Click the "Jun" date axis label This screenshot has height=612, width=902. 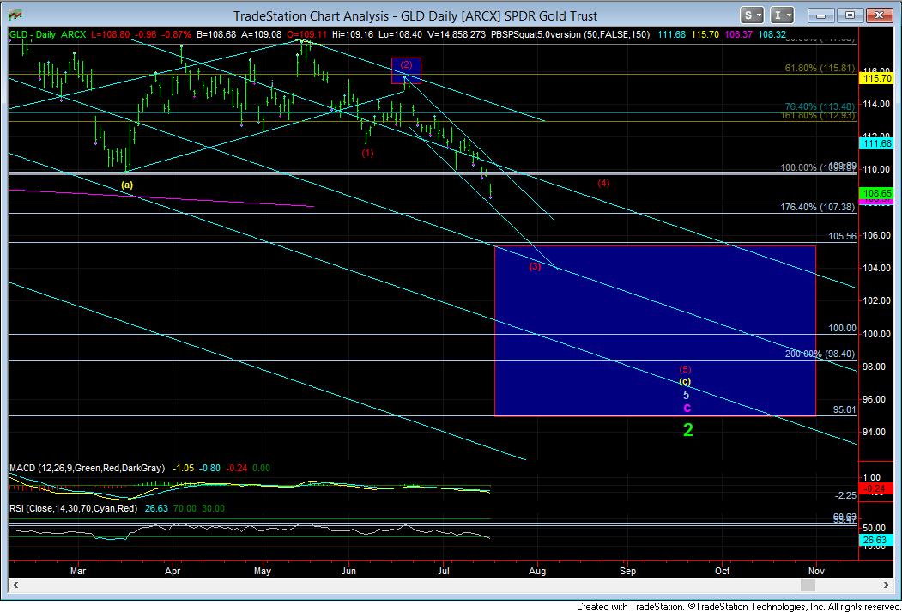coord(348,571)
